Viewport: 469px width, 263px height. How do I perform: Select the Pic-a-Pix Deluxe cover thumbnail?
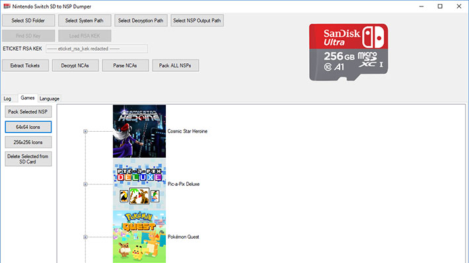[x=139, y=184]
